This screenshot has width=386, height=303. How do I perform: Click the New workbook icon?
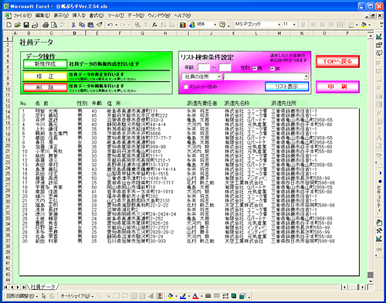(8, 25)
